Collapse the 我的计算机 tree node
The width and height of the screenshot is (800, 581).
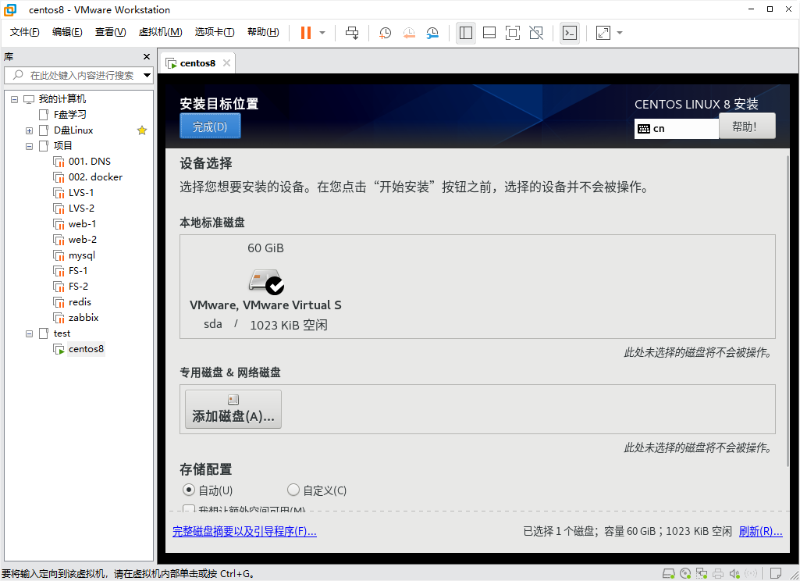(14, 99)
